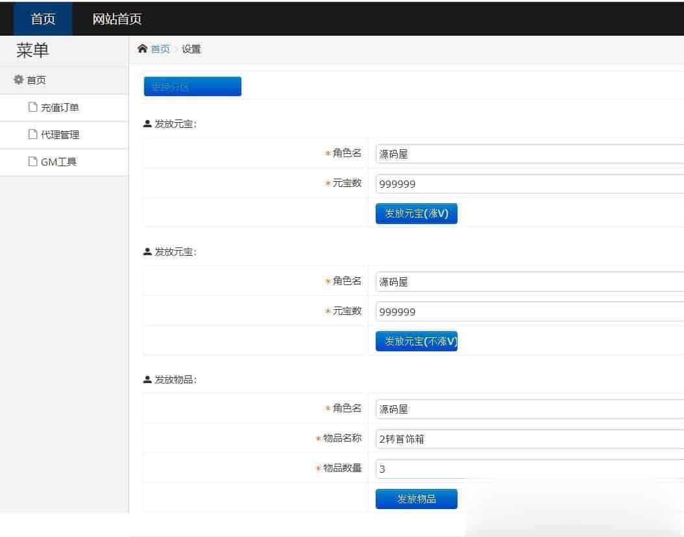
Task: Click the home icon in breadcrumb
Action: 142,49
